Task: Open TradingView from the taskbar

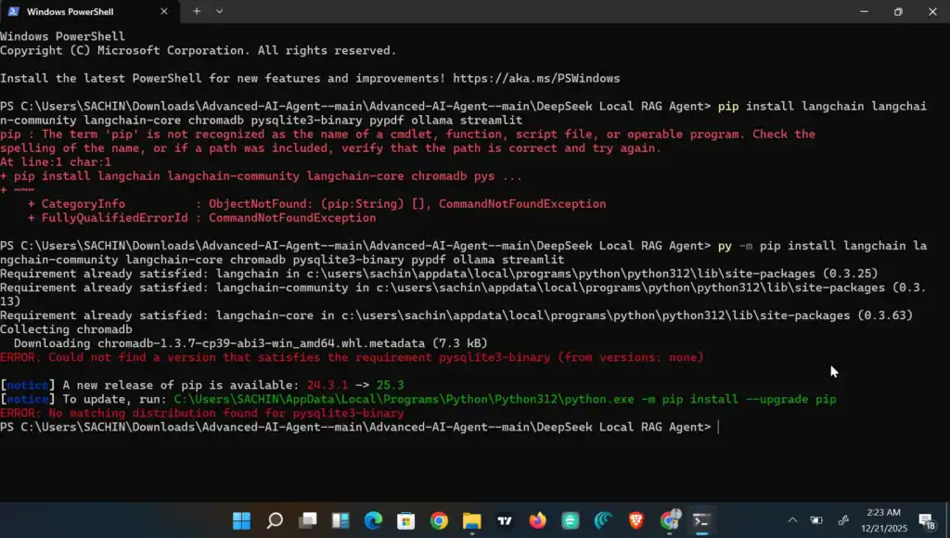Action: point(505,520)
